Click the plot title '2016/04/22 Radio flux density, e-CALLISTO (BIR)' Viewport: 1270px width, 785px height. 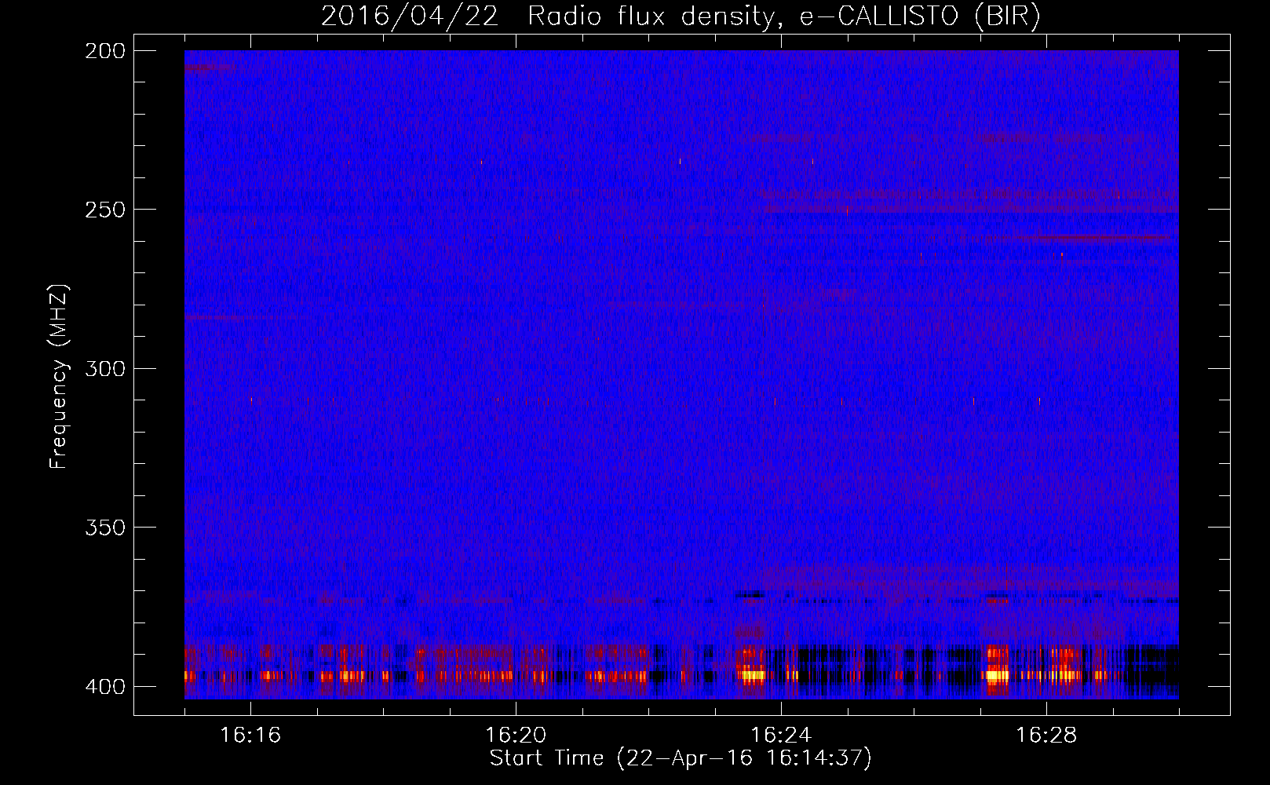[x=681, y=16]
